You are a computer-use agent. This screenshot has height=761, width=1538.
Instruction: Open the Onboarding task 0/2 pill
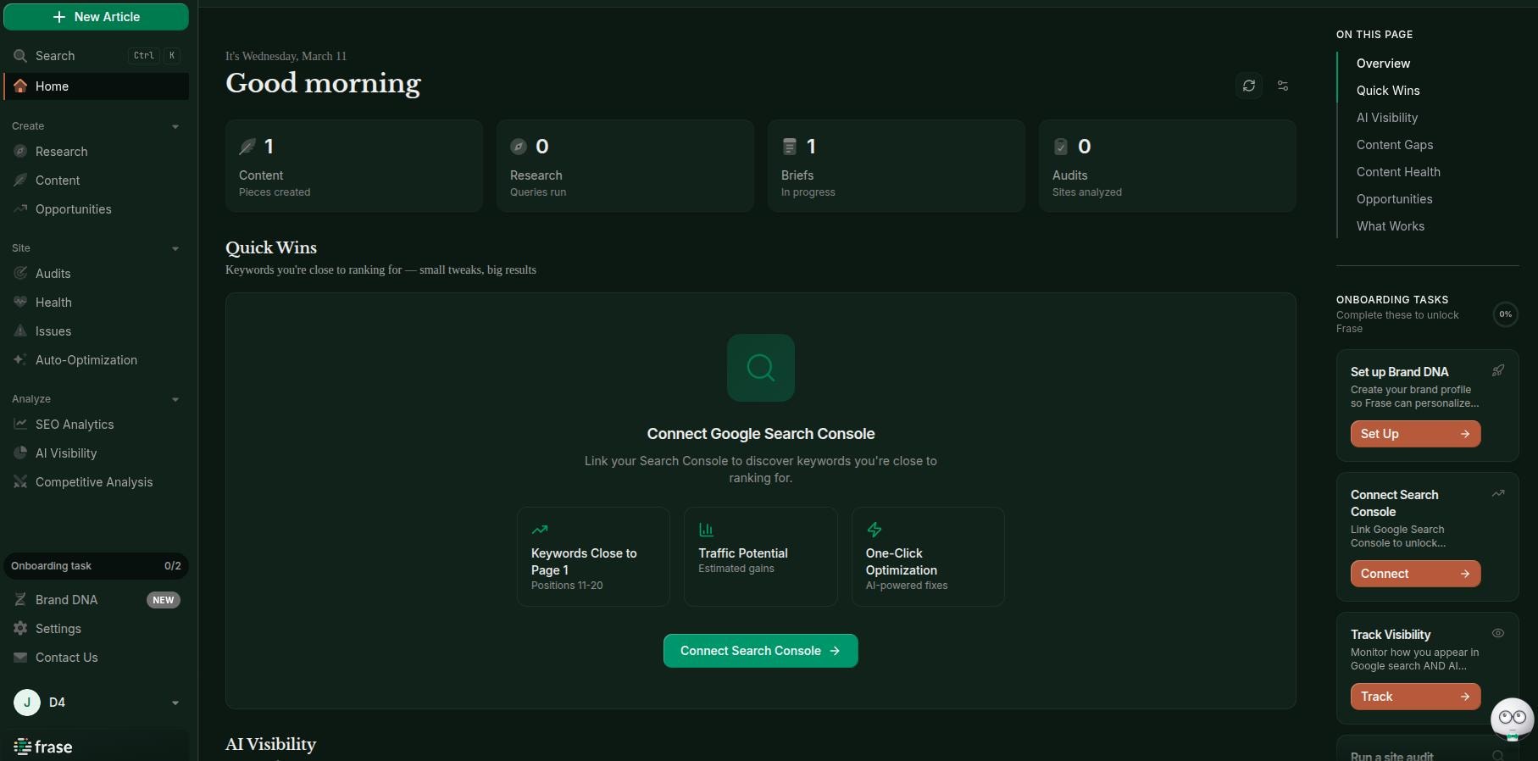coord(96,566)
